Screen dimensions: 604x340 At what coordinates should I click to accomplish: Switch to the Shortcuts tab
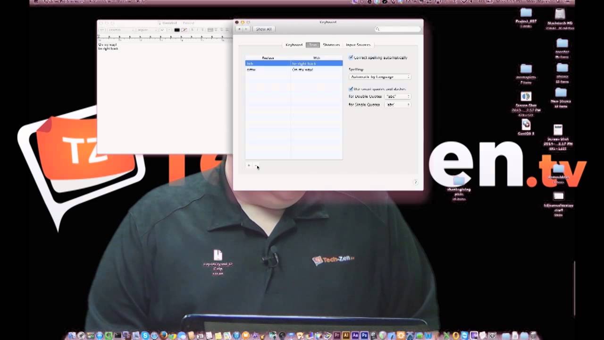(331, 45)
